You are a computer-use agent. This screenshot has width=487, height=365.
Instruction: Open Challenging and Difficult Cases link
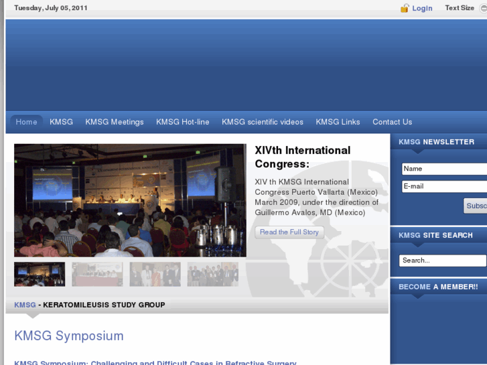tap(155, 363)
